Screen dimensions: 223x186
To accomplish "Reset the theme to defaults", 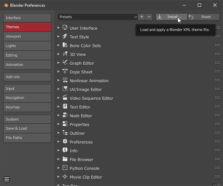I will click(x=203, y=17).
